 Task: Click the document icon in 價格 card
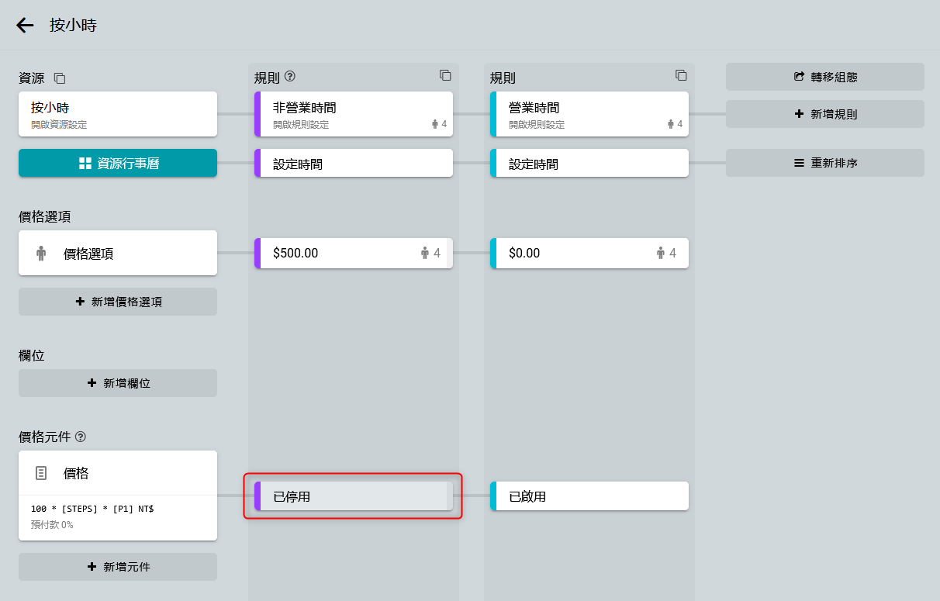[41, 473]
